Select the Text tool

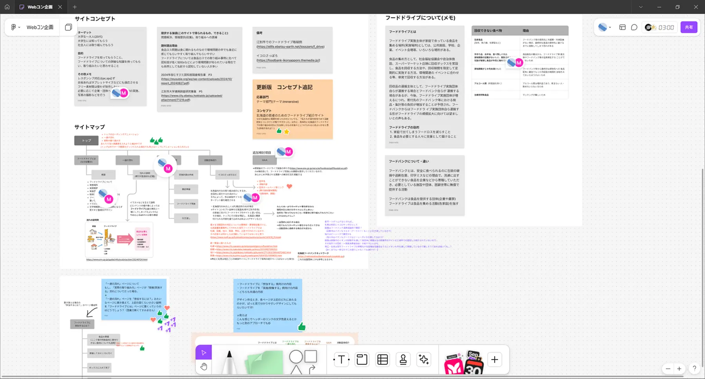[341, 359]
